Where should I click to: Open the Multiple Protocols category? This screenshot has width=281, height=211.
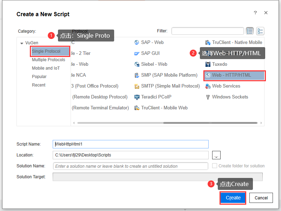(48, 60)
